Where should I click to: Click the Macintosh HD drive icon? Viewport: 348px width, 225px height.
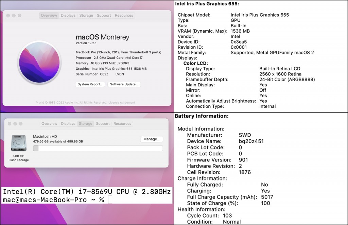19,143
